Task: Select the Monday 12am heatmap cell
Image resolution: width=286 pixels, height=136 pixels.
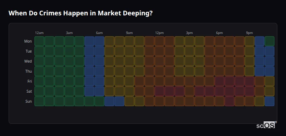Action: click(x=39, y=41)
